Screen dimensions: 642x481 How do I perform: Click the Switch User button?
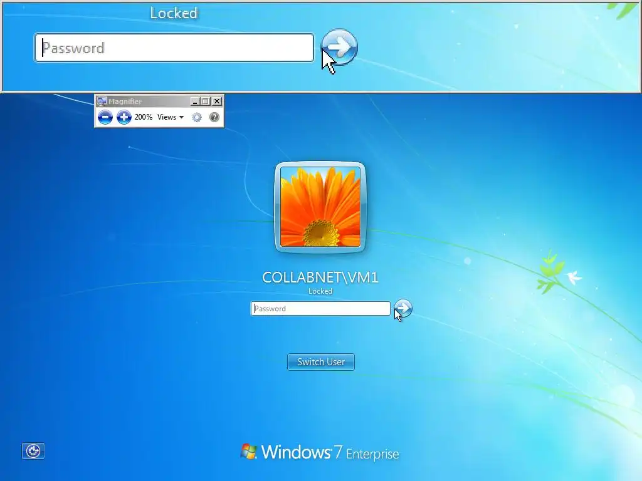pyautogui.click(x=321, y=362)
